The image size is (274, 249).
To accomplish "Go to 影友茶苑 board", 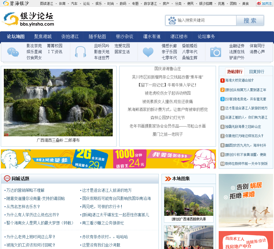I will point(34,46).
